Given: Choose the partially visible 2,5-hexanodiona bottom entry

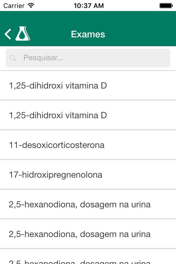Looking at the screenshot, I should pos(88,257).
